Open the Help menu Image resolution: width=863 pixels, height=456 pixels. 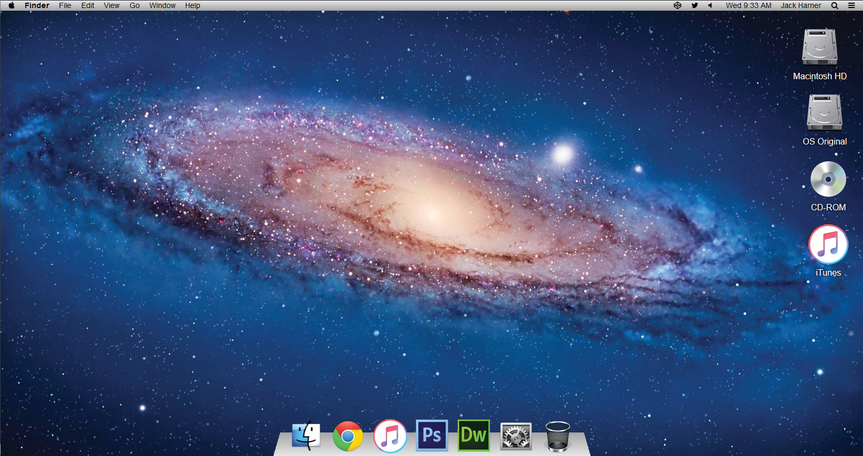(193, 5)
